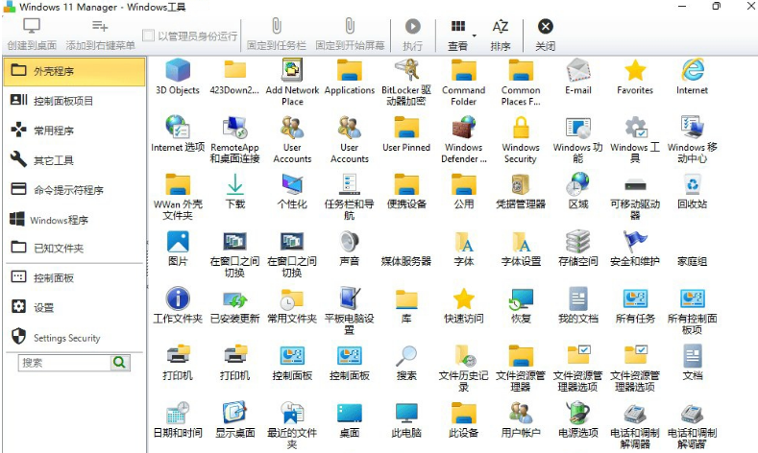Click the 关闭 button in the toolbar
Screen dimensions: 758x453
click(546, 35)
